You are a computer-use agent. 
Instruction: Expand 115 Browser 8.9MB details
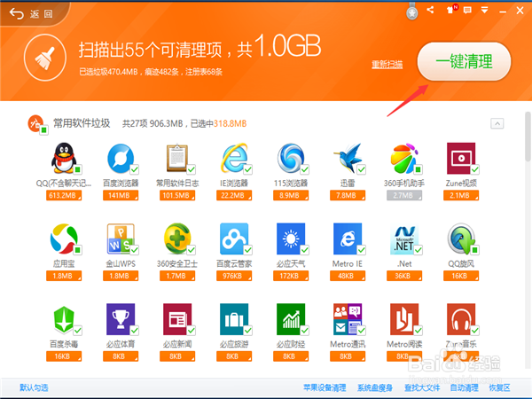point(291,195)
